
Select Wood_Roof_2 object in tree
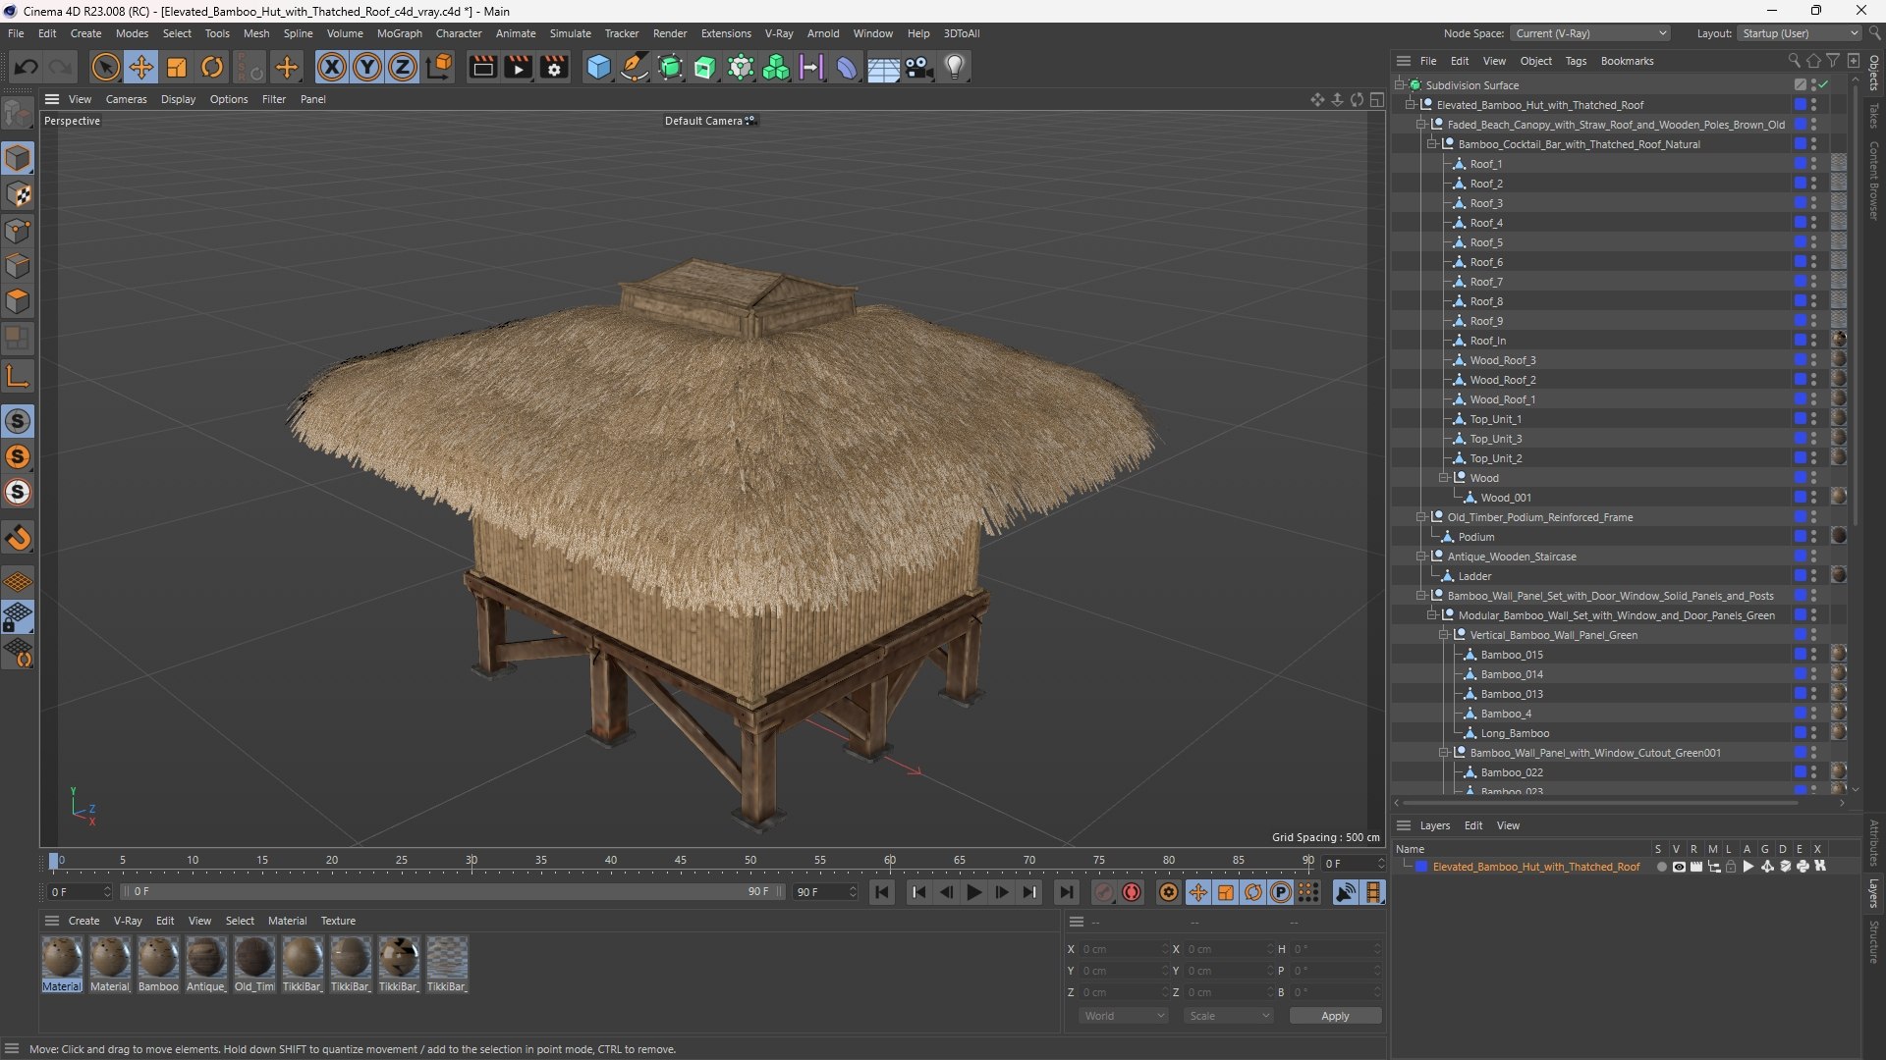pyautogui.click(x=1502, y=380)
